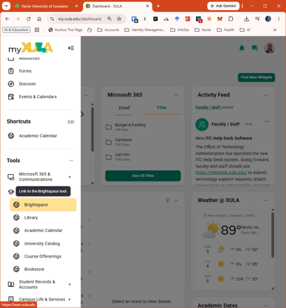Open the media controls toolbar icon

pyautogui.click(x=257, y=19)
